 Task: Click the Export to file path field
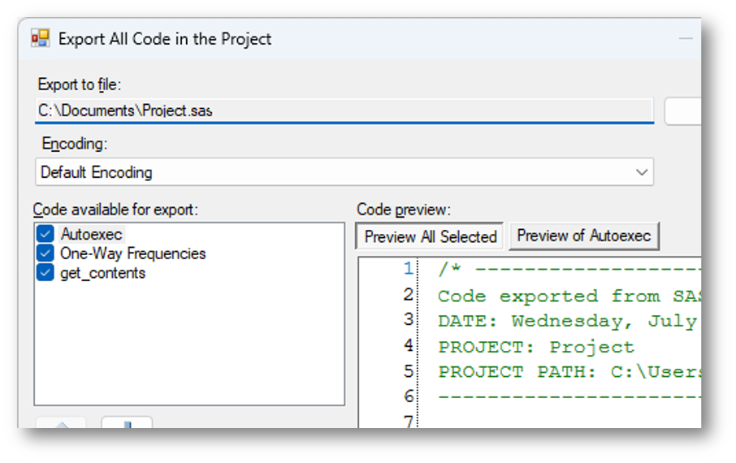tap(343, 110)
